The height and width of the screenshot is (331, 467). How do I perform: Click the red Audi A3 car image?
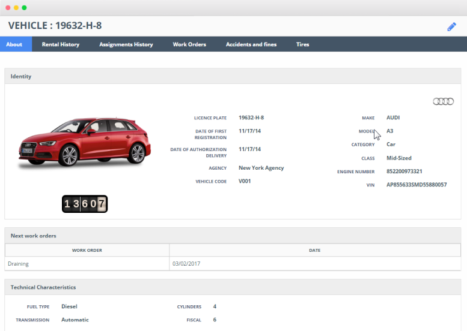(x=84, y=142)
